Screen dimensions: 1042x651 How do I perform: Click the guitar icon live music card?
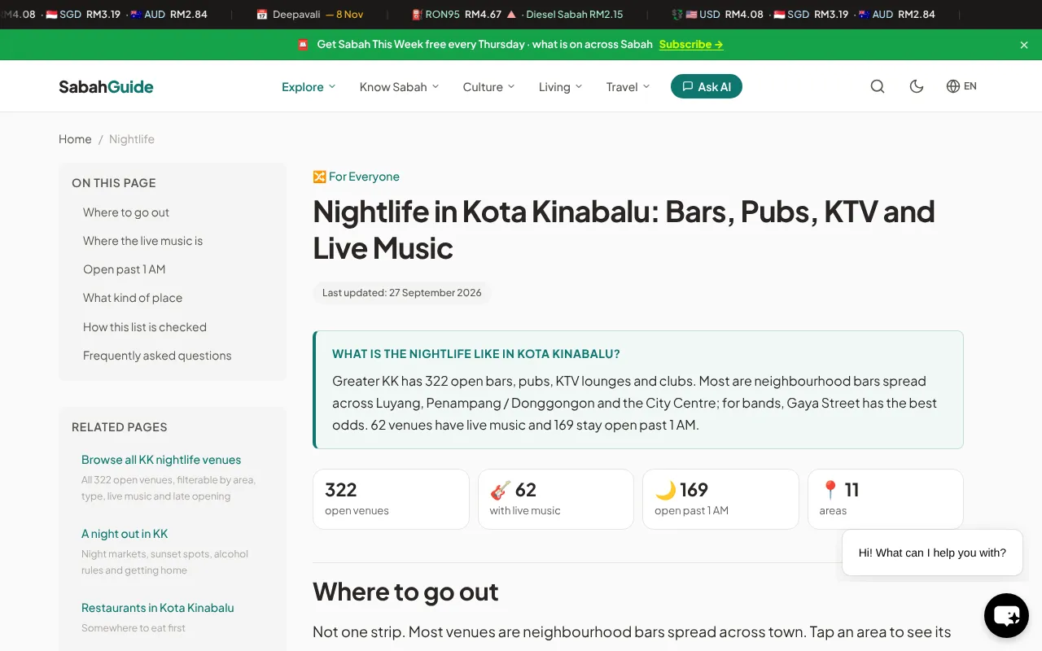coord(556,499)
